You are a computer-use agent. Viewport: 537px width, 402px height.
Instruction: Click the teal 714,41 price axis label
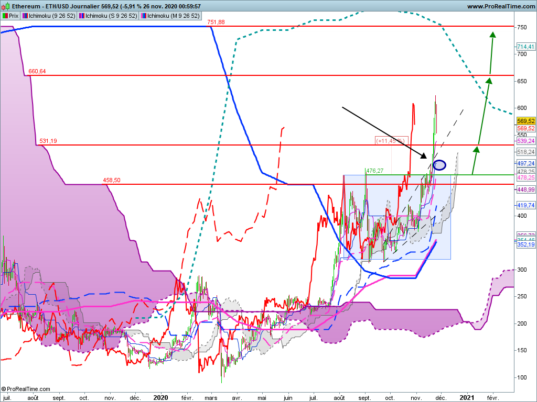[x=525, y=47]
